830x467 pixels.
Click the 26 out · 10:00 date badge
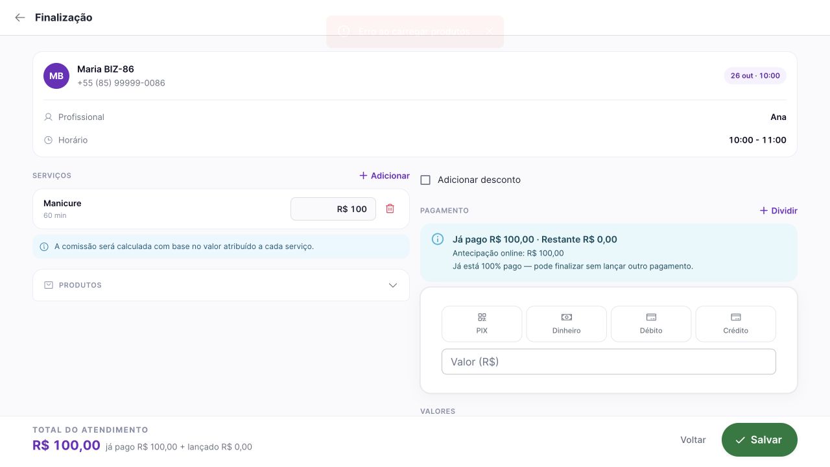pos(755,76)
